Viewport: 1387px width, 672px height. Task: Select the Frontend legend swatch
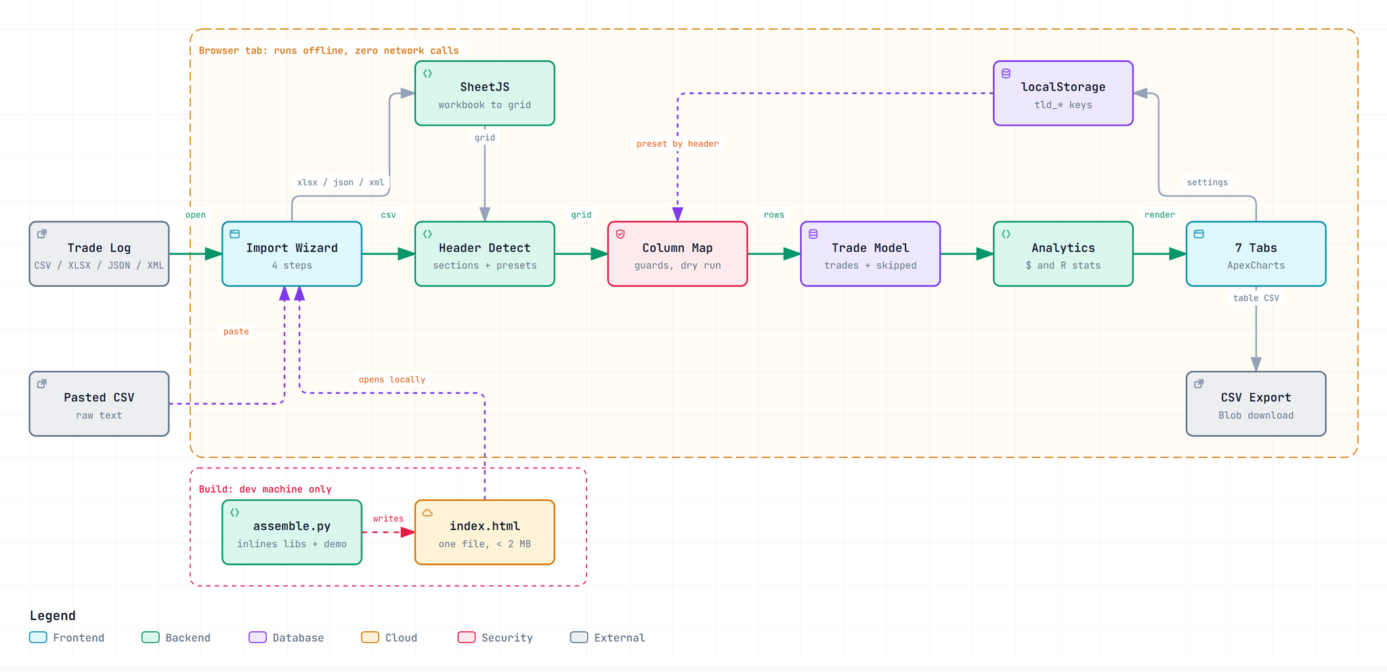[38, 637]
